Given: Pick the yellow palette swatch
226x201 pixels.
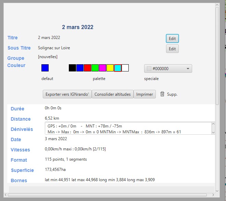Looking at the screenshot, I should [110, 68].
